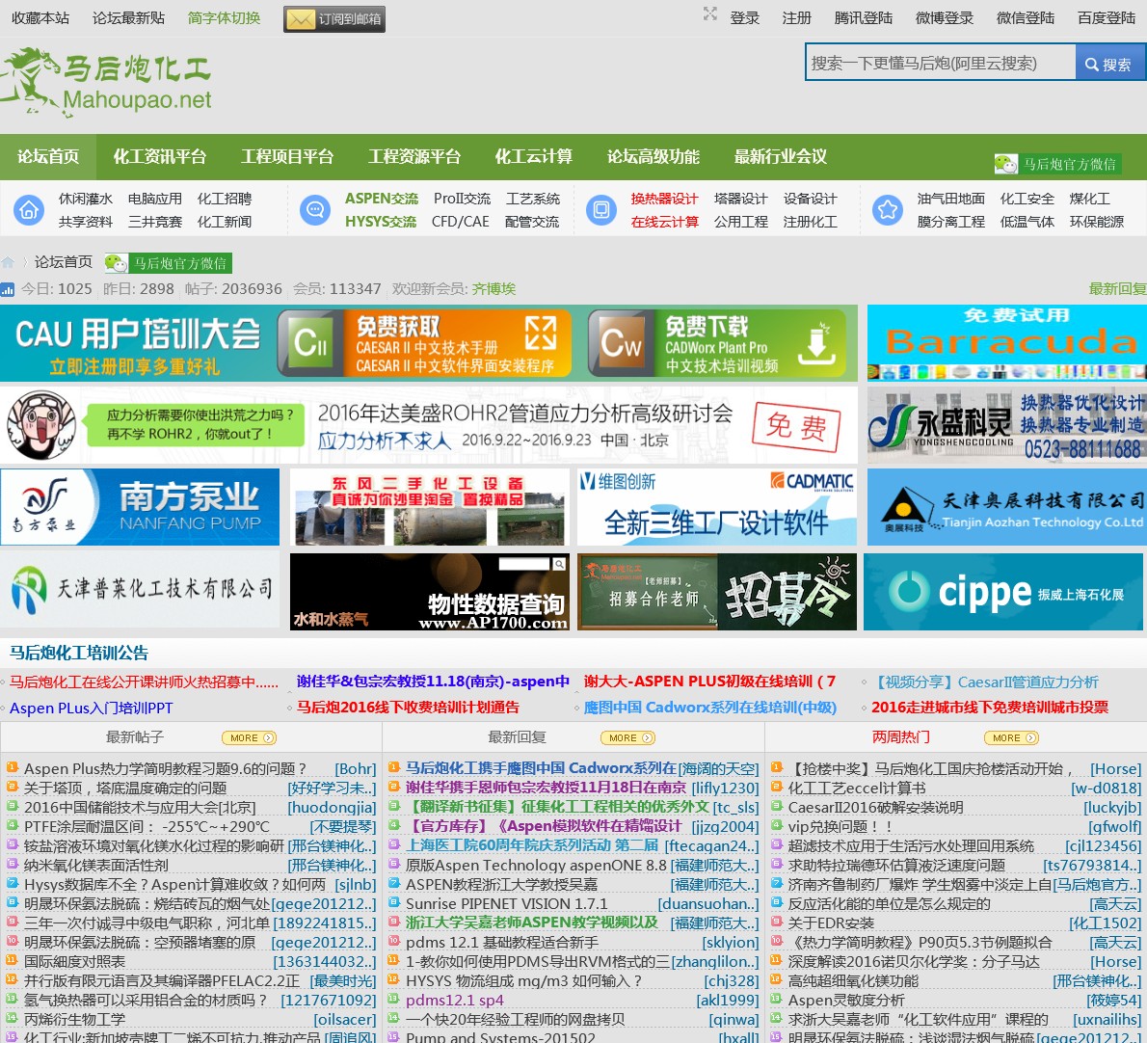1147x1043 pixels.
Task: Click the 腾讯登陆 link
Action: point(864,17)
